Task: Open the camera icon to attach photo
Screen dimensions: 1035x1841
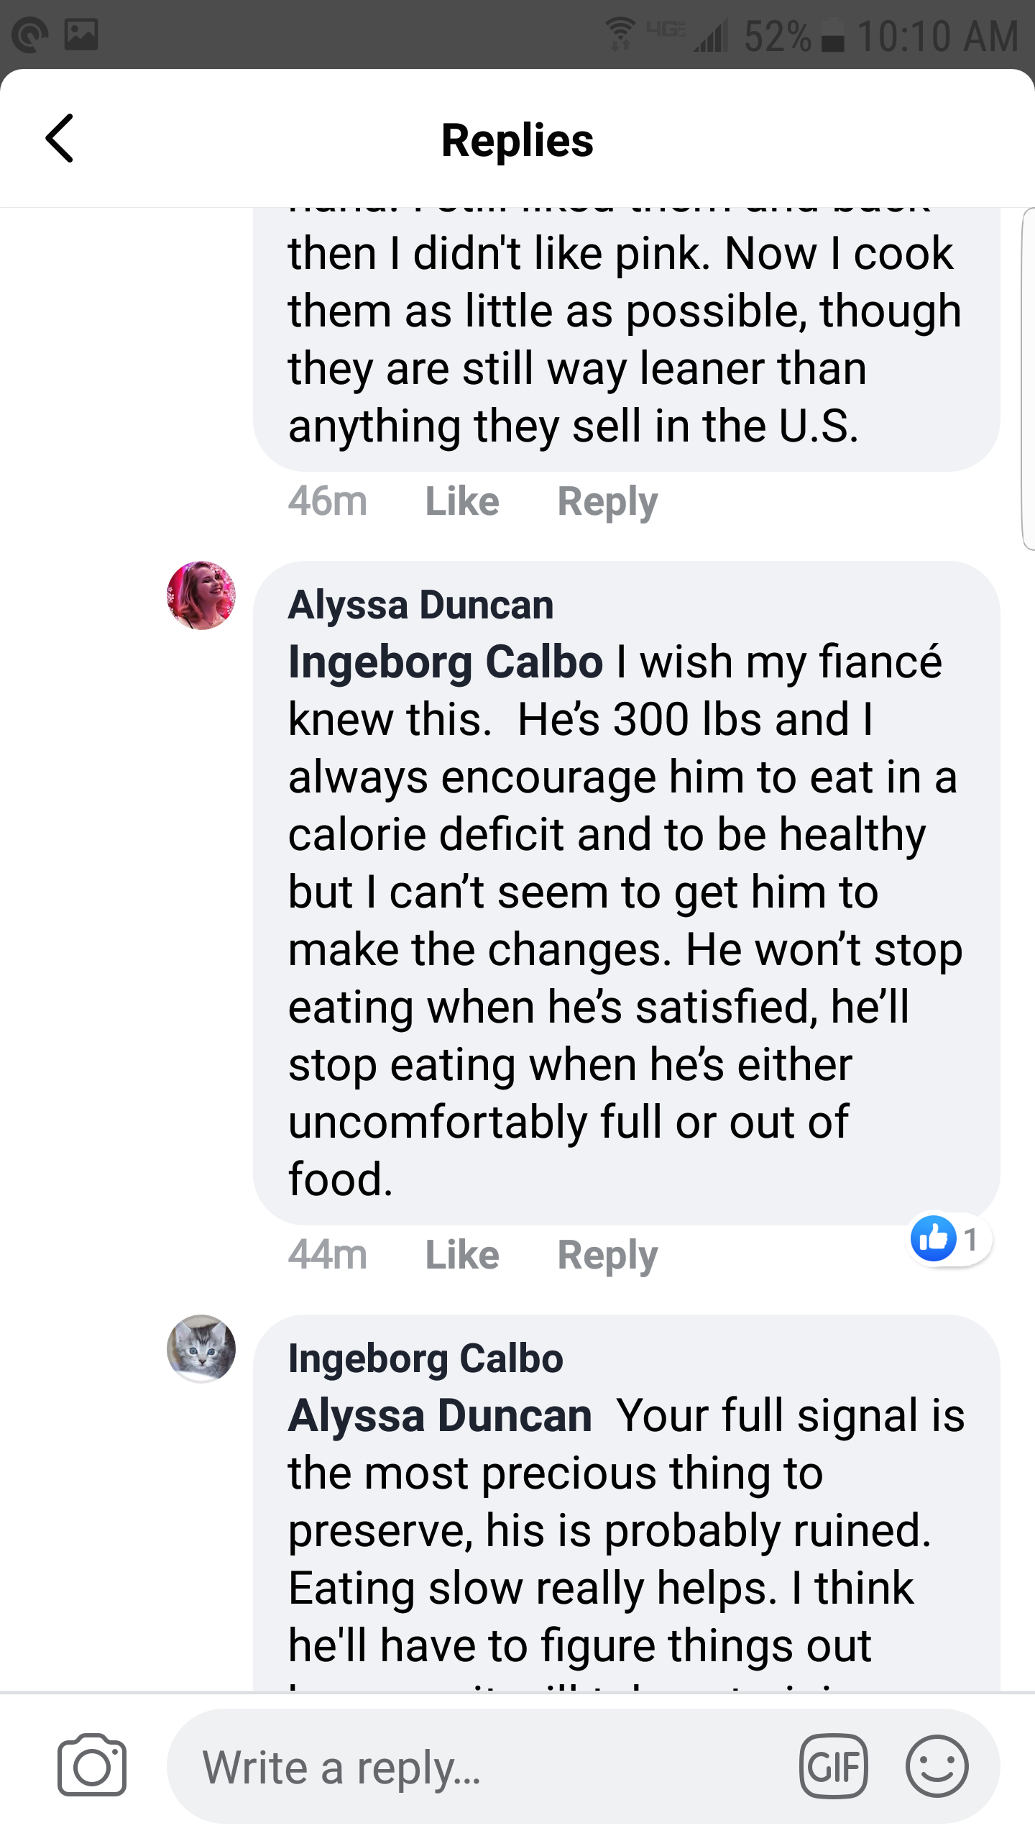Action: point(92,1765)
